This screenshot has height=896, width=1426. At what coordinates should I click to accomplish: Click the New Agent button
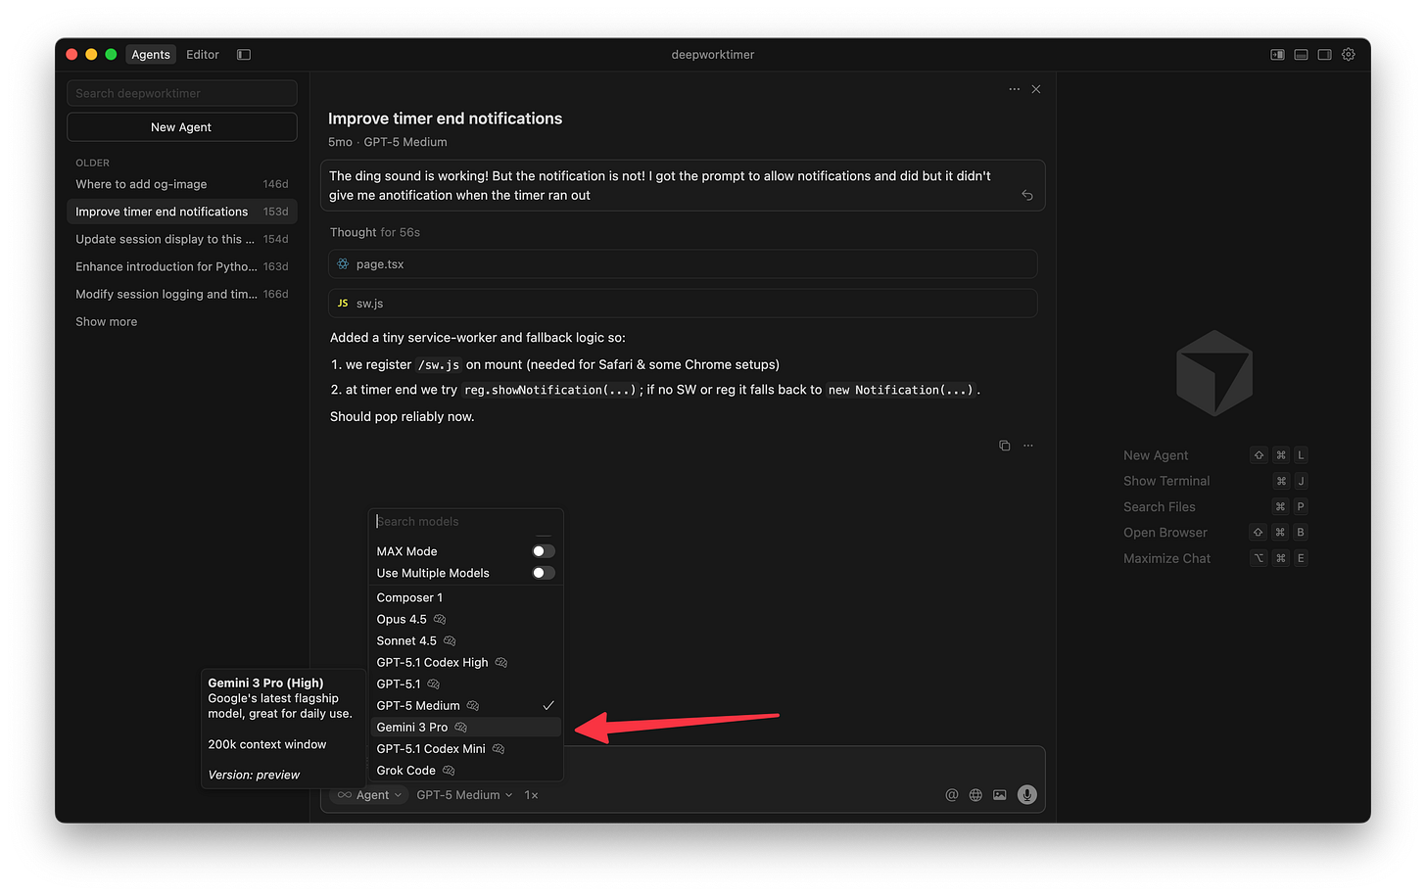pos(181,126)
